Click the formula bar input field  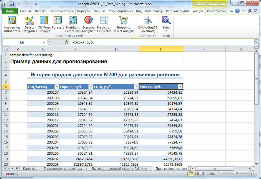(162, 42)
